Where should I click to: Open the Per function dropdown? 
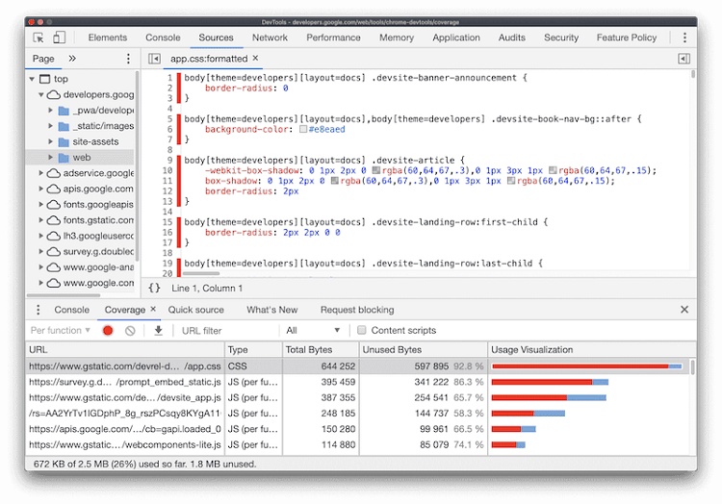[61, 330]
